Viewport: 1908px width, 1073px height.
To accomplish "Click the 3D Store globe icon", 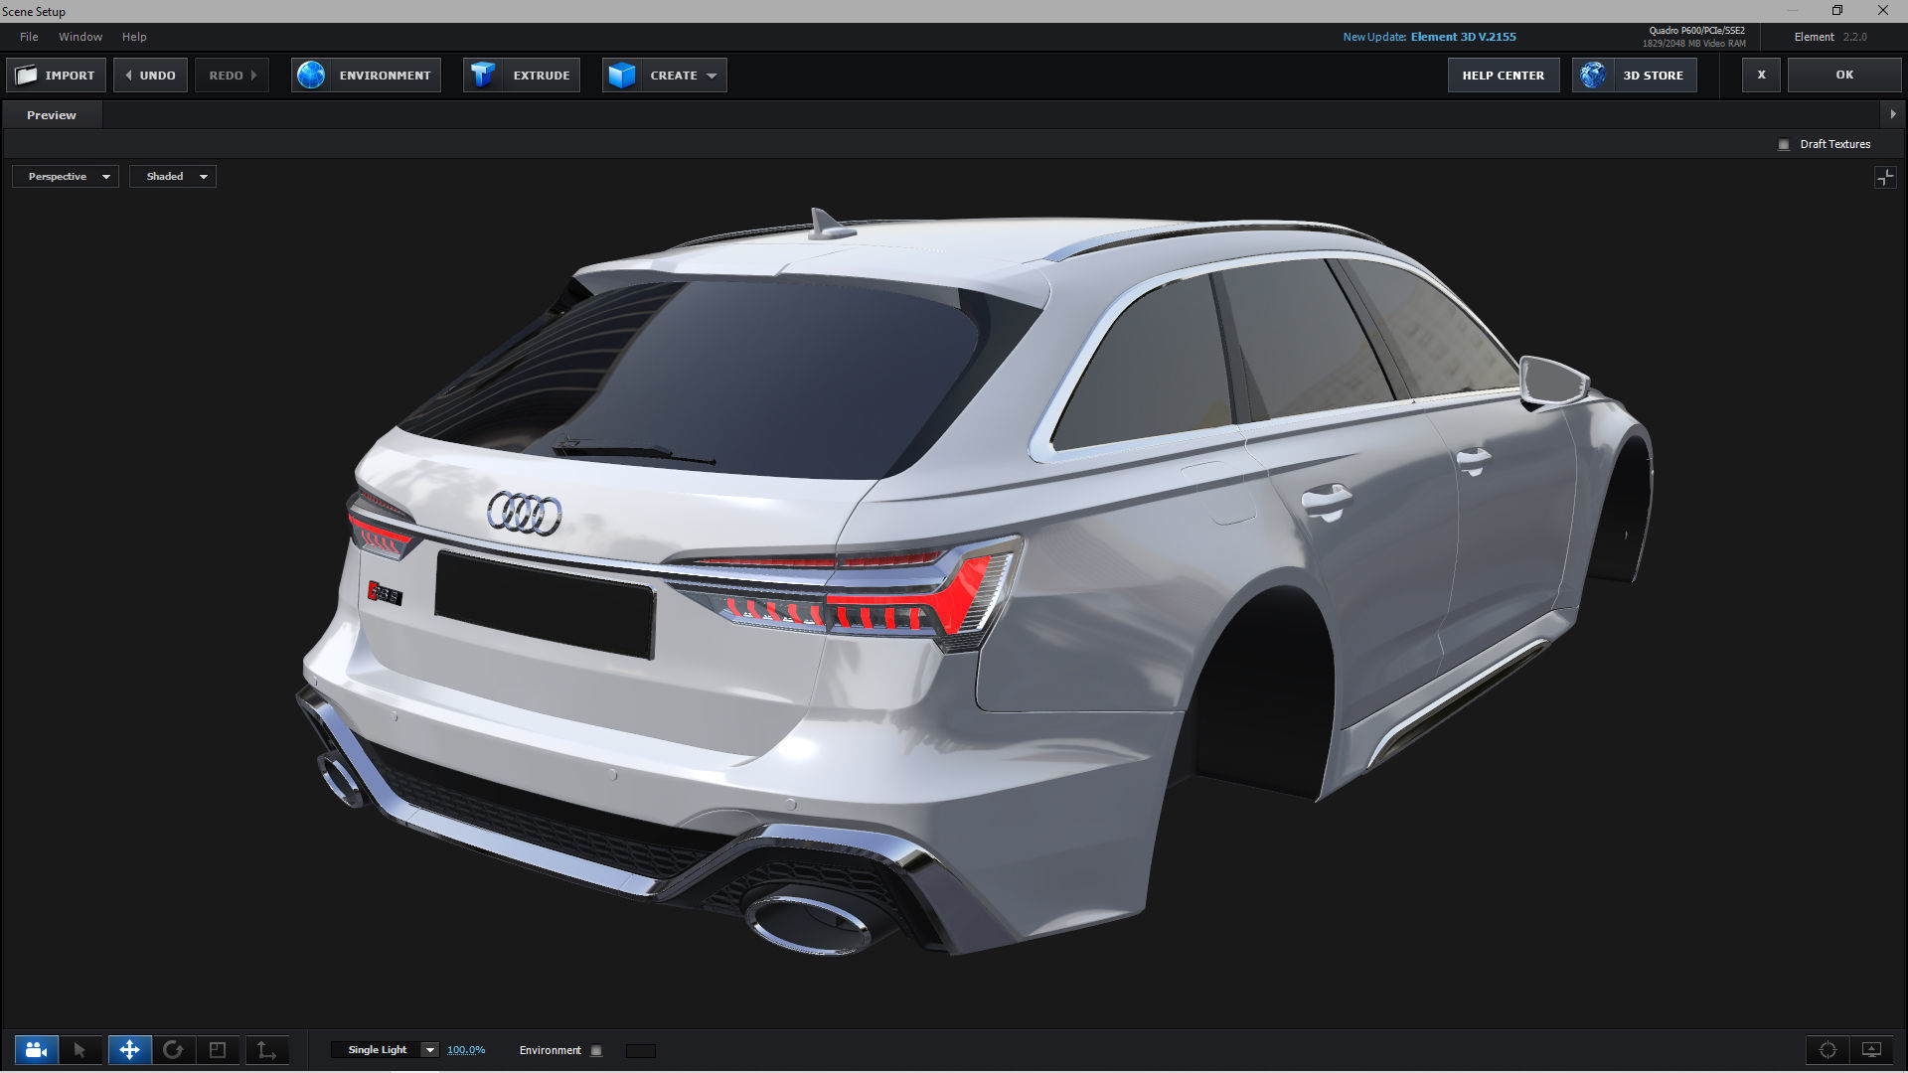I will 1593,76.
